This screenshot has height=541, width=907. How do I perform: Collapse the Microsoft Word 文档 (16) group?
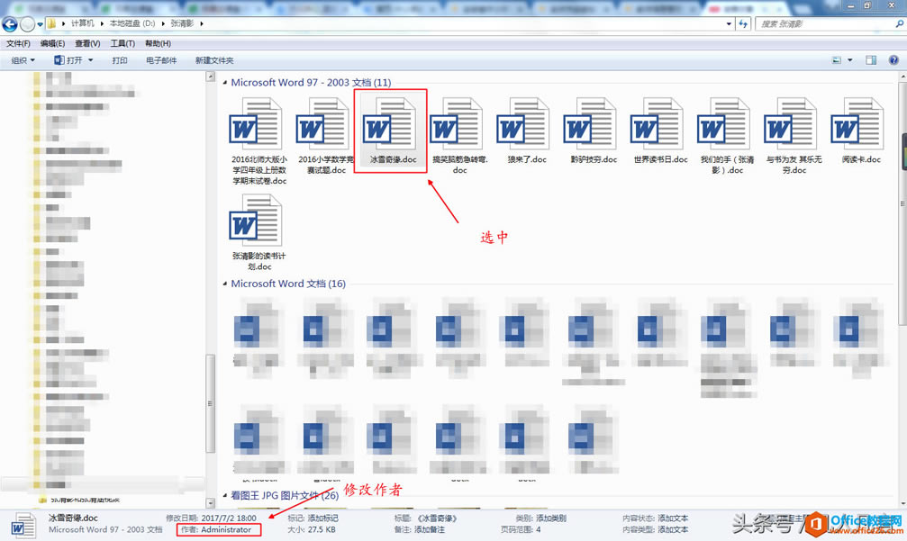pos(225,284)
